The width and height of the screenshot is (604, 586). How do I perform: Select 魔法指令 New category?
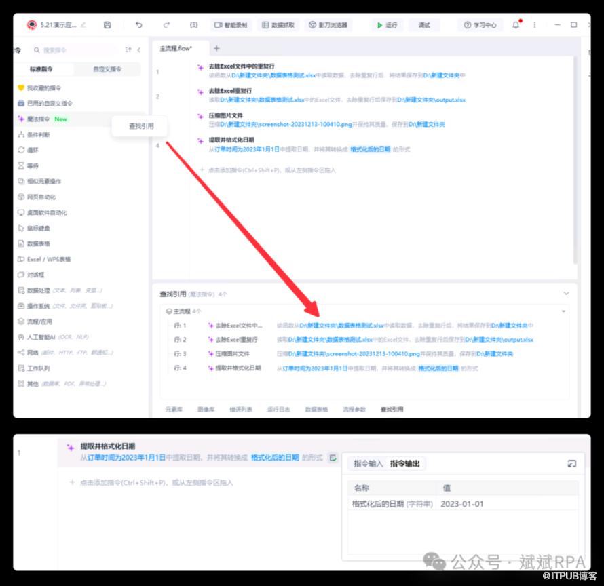[x=42, y=119]
